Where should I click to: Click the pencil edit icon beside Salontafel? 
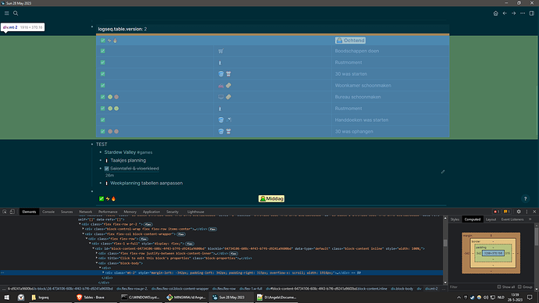[443, 172]
